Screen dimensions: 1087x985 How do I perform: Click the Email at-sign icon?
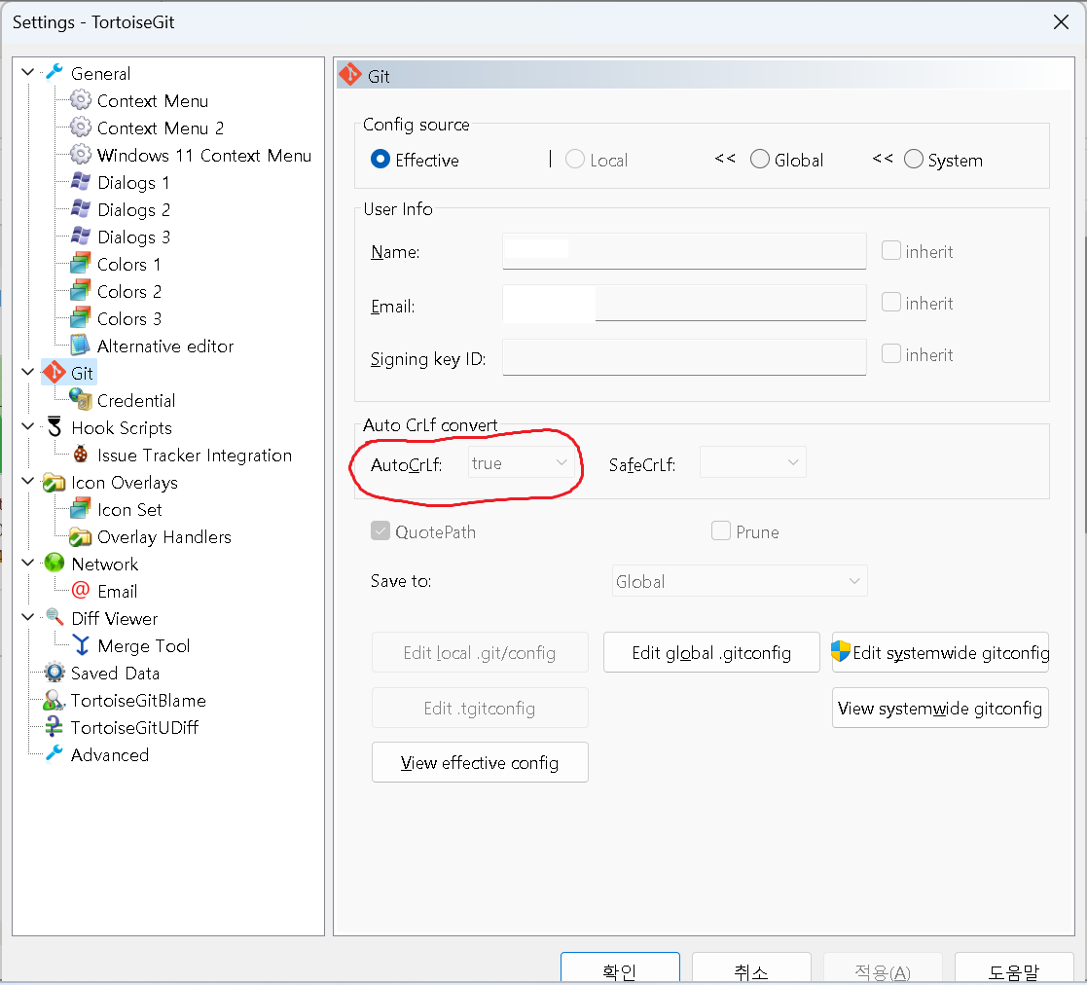tap(81, 591)
